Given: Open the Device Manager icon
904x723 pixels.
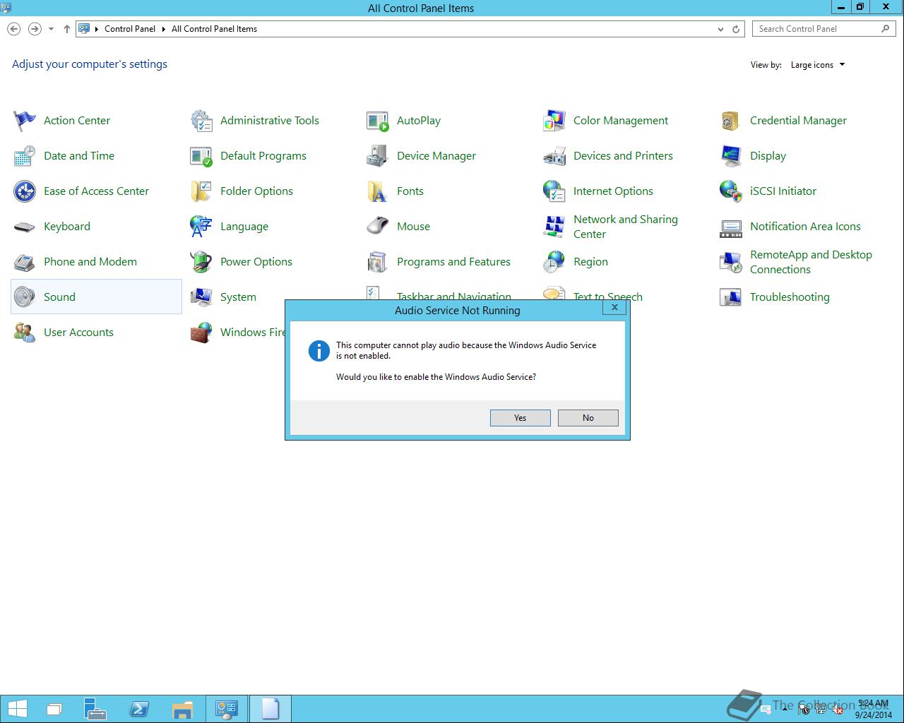Looking at the screenshot, I should [378, 156].
